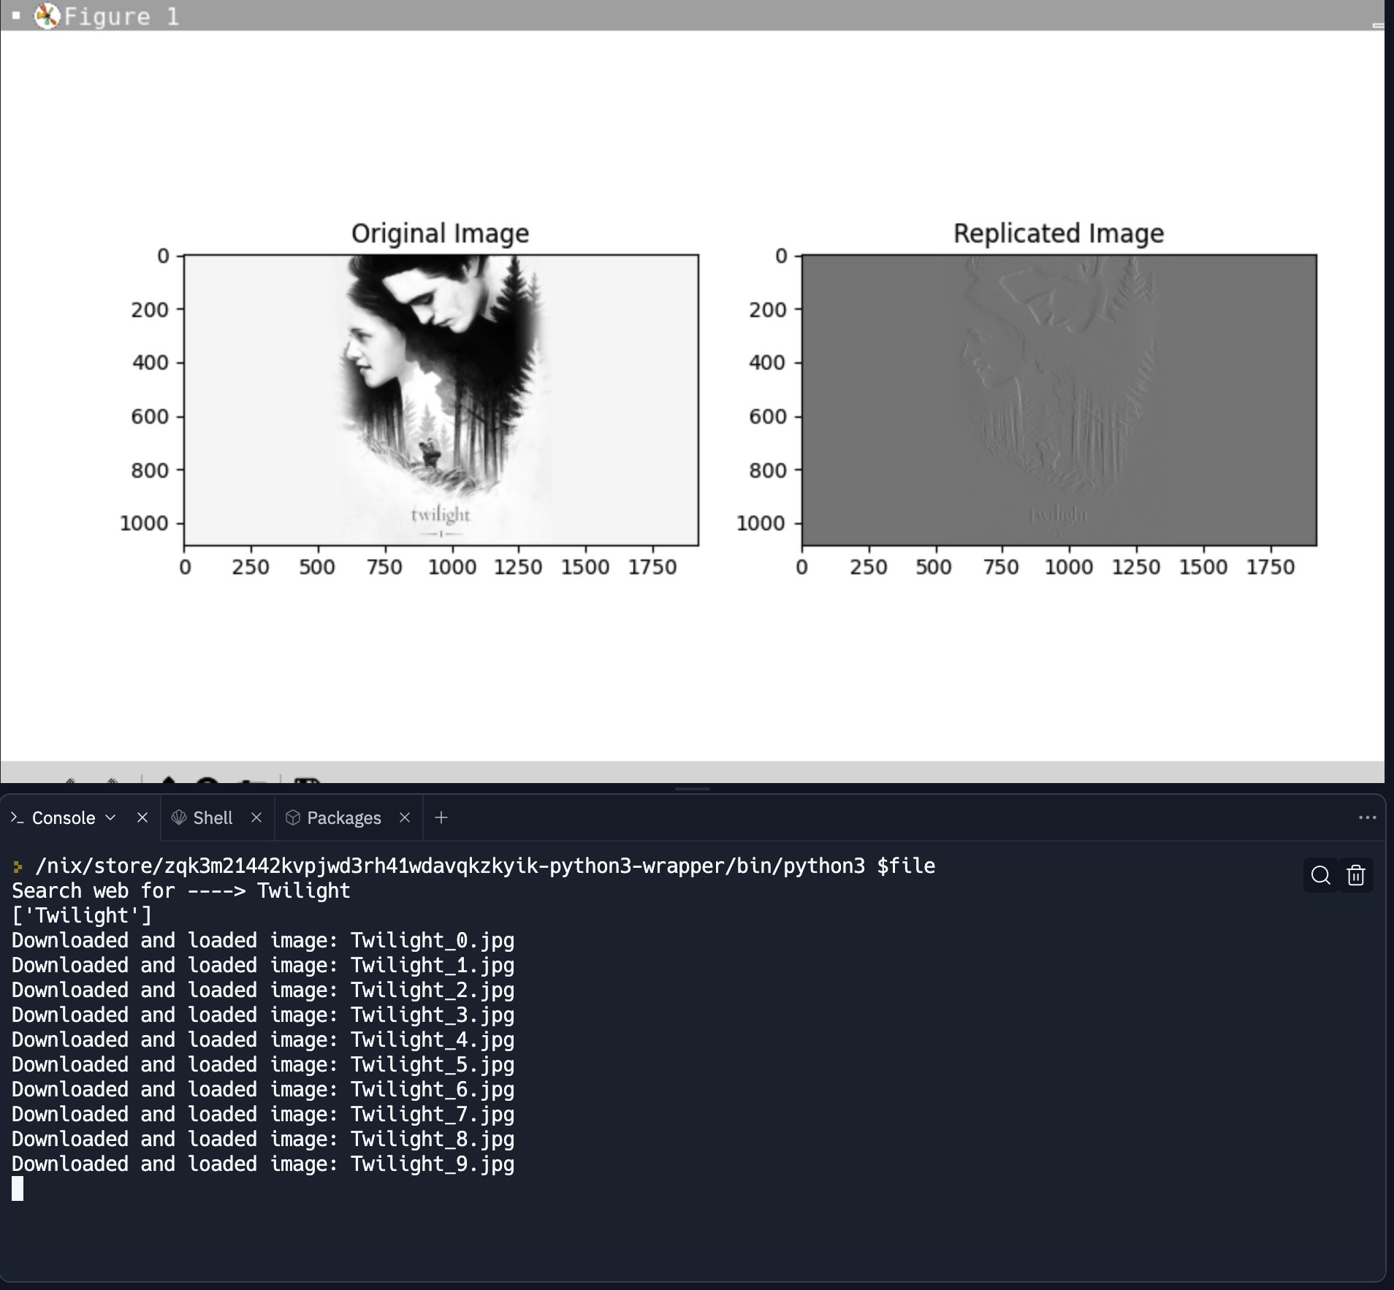
Task: Close the Console tab
Action: pyautogui.click(x=142, y=817)
